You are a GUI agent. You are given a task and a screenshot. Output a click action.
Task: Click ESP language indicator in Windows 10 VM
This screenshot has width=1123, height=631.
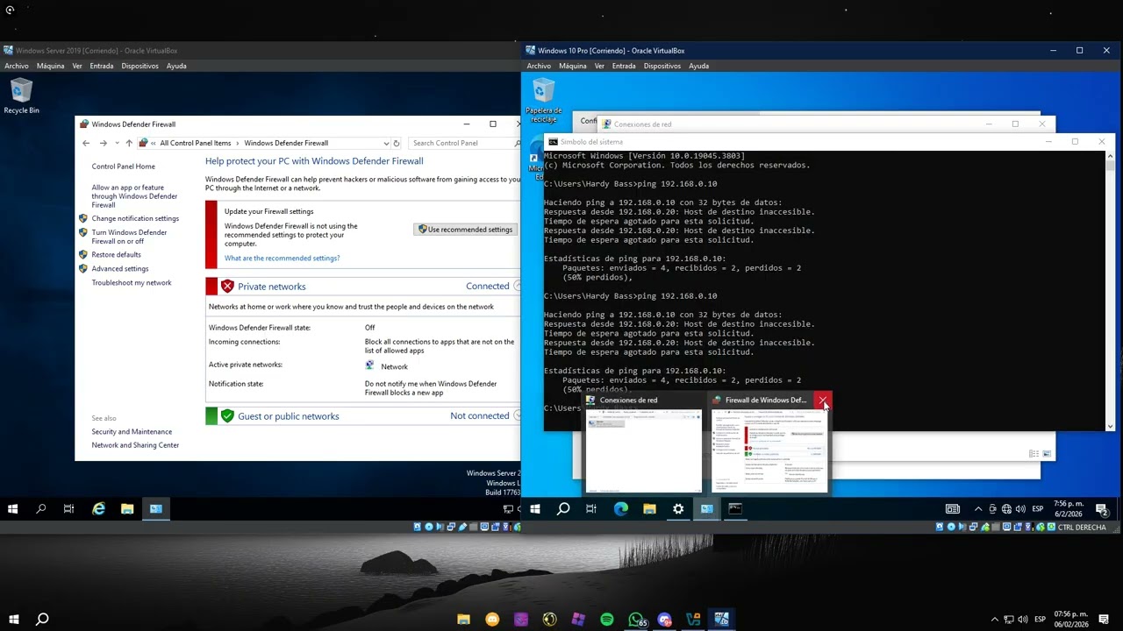coord(1038,509)
